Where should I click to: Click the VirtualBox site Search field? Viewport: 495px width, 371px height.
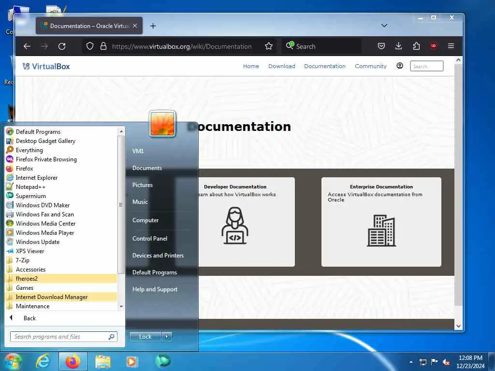click(426, 66)
